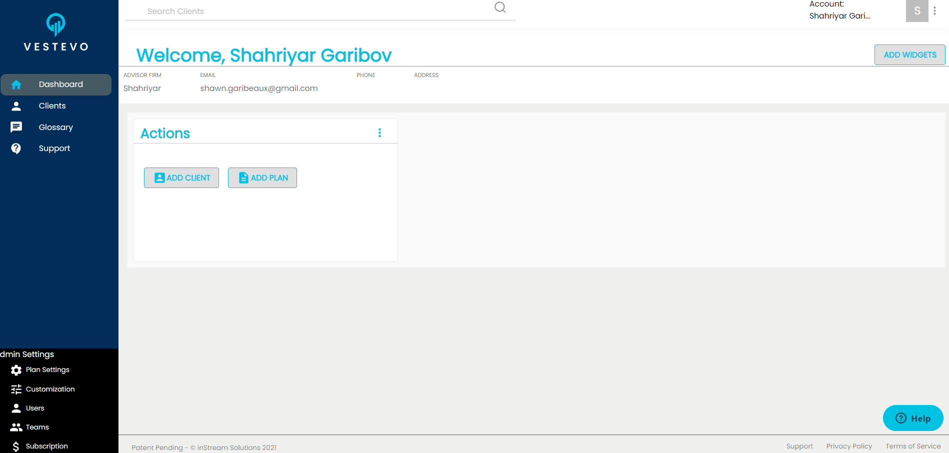Click the search magnifier icon

pyautogui.click(x=499, y=7)
